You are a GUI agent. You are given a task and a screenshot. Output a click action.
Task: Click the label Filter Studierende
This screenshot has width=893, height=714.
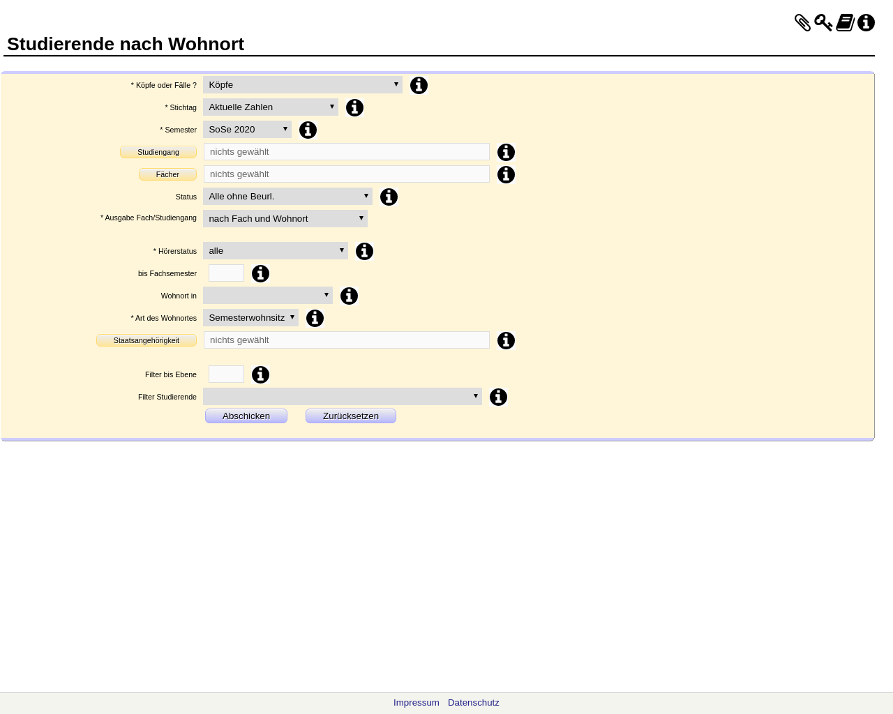click(167, 397)
